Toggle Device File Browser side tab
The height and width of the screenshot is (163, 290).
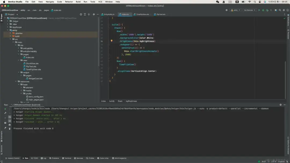[x=288, y=146]
